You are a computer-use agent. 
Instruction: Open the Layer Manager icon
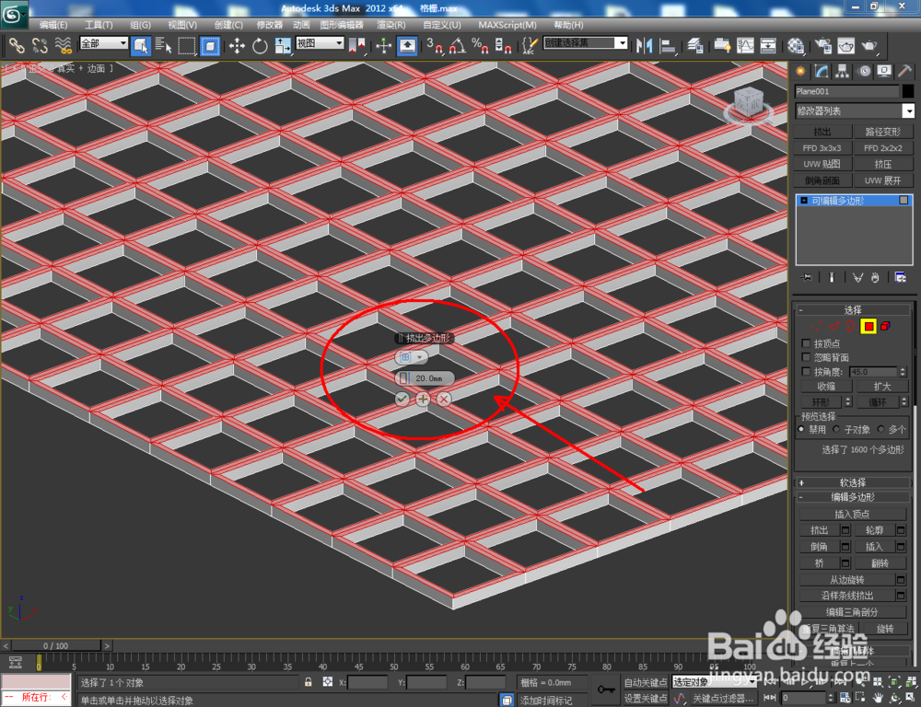tap(694, 45)
